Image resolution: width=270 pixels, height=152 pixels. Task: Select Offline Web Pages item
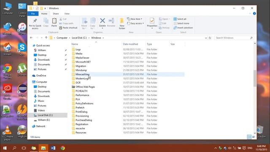pyautogui.click(x=85, y=87)
